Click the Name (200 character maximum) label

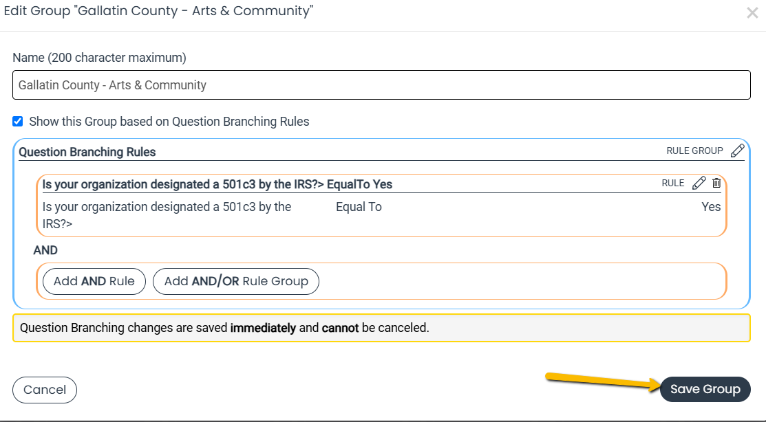99,58
